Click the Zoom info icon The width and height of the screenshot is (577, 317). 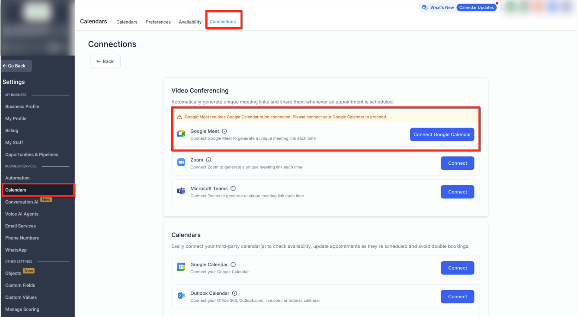[x=209, y=160]
